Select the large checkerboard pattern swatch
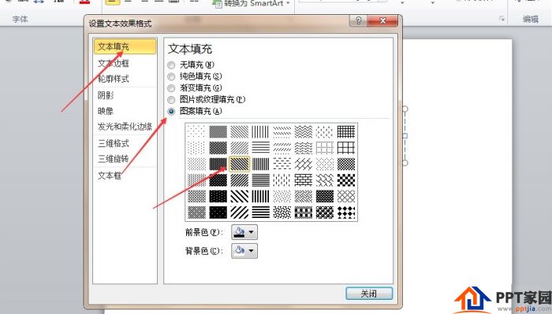 coord(346,180)
